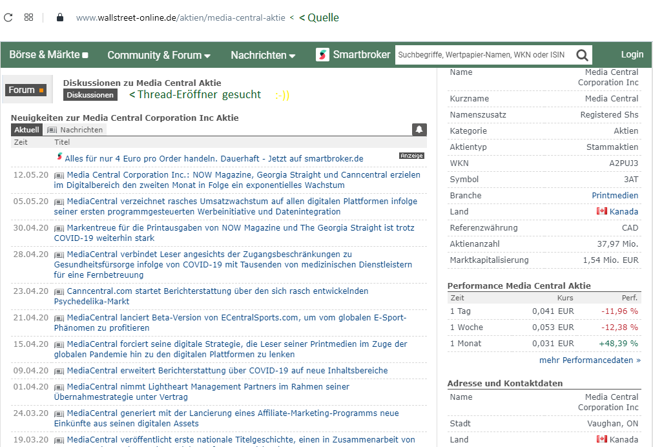Click news icon of the 30.04.20 article

click(59, 228)
